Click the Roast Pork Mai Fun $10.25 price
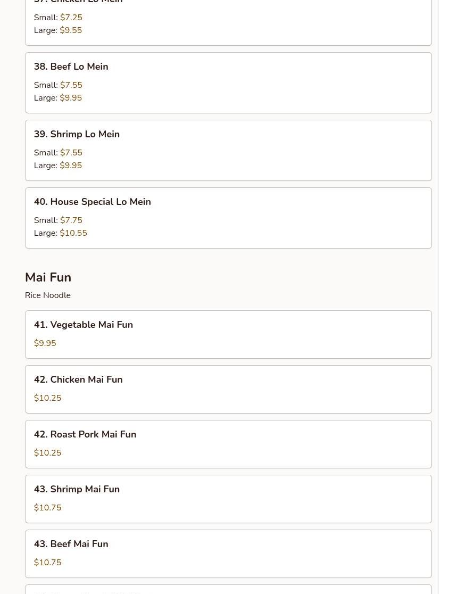The image size is (449, 594). [x=47, y=453]
